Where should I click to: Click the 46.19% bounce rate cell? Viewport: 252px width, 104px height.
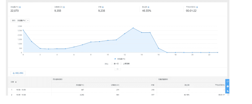pos(187,95)
